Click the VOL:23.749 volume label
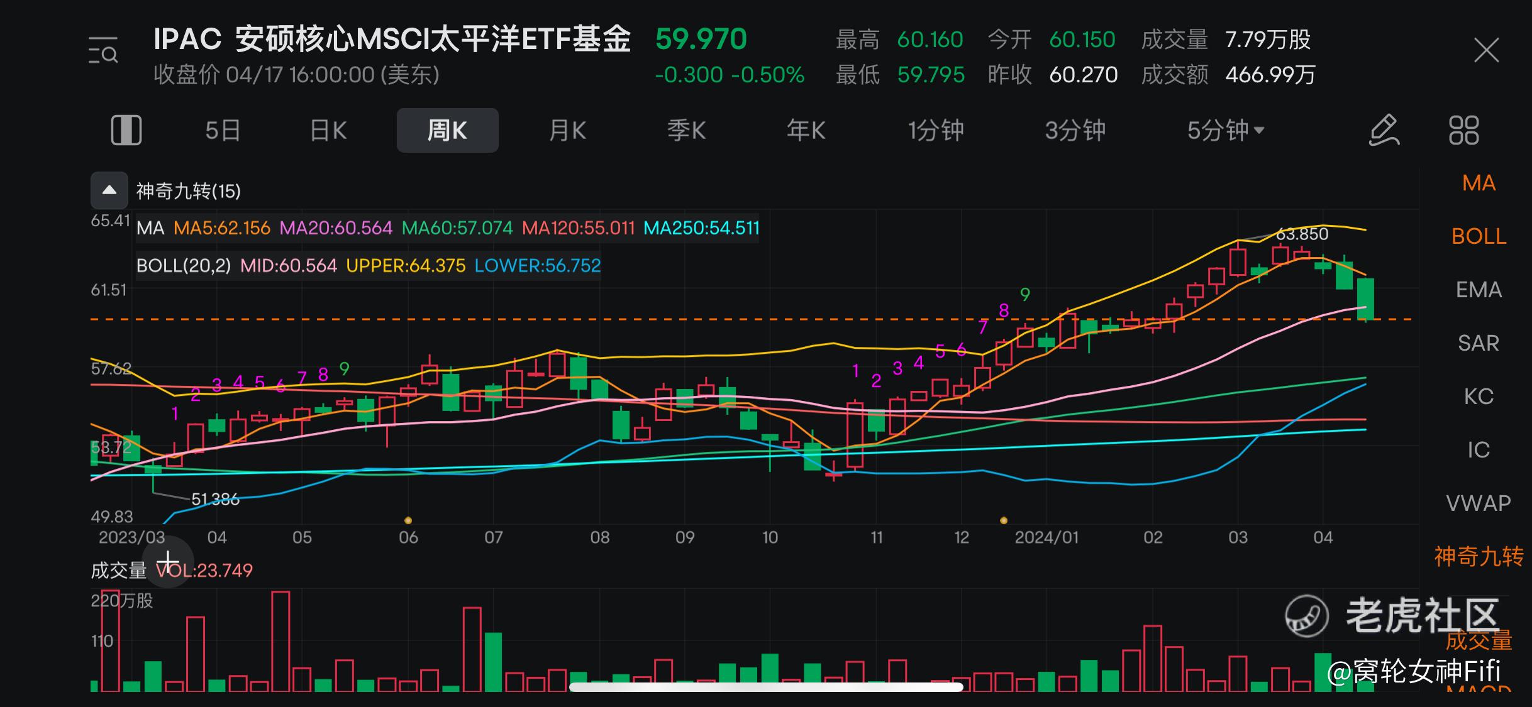Image resolution: width=1532 pixels, height=707 pixels. pyautogui.click(x=204, y=570)
